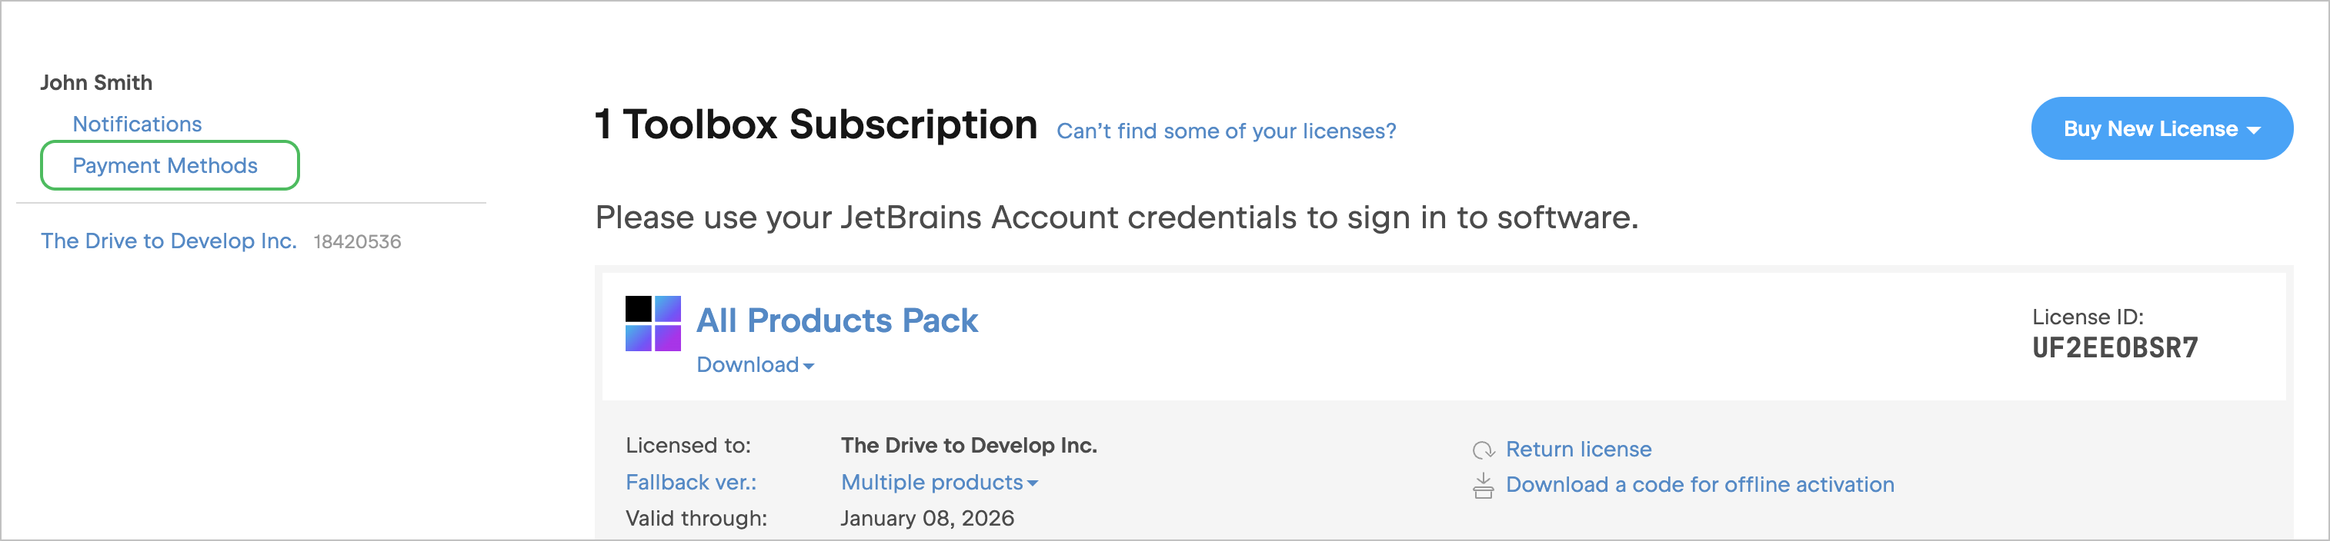Click the Fallback ver. label link
This screenshot has height=541, width=2330.
[x=691, y=483]
